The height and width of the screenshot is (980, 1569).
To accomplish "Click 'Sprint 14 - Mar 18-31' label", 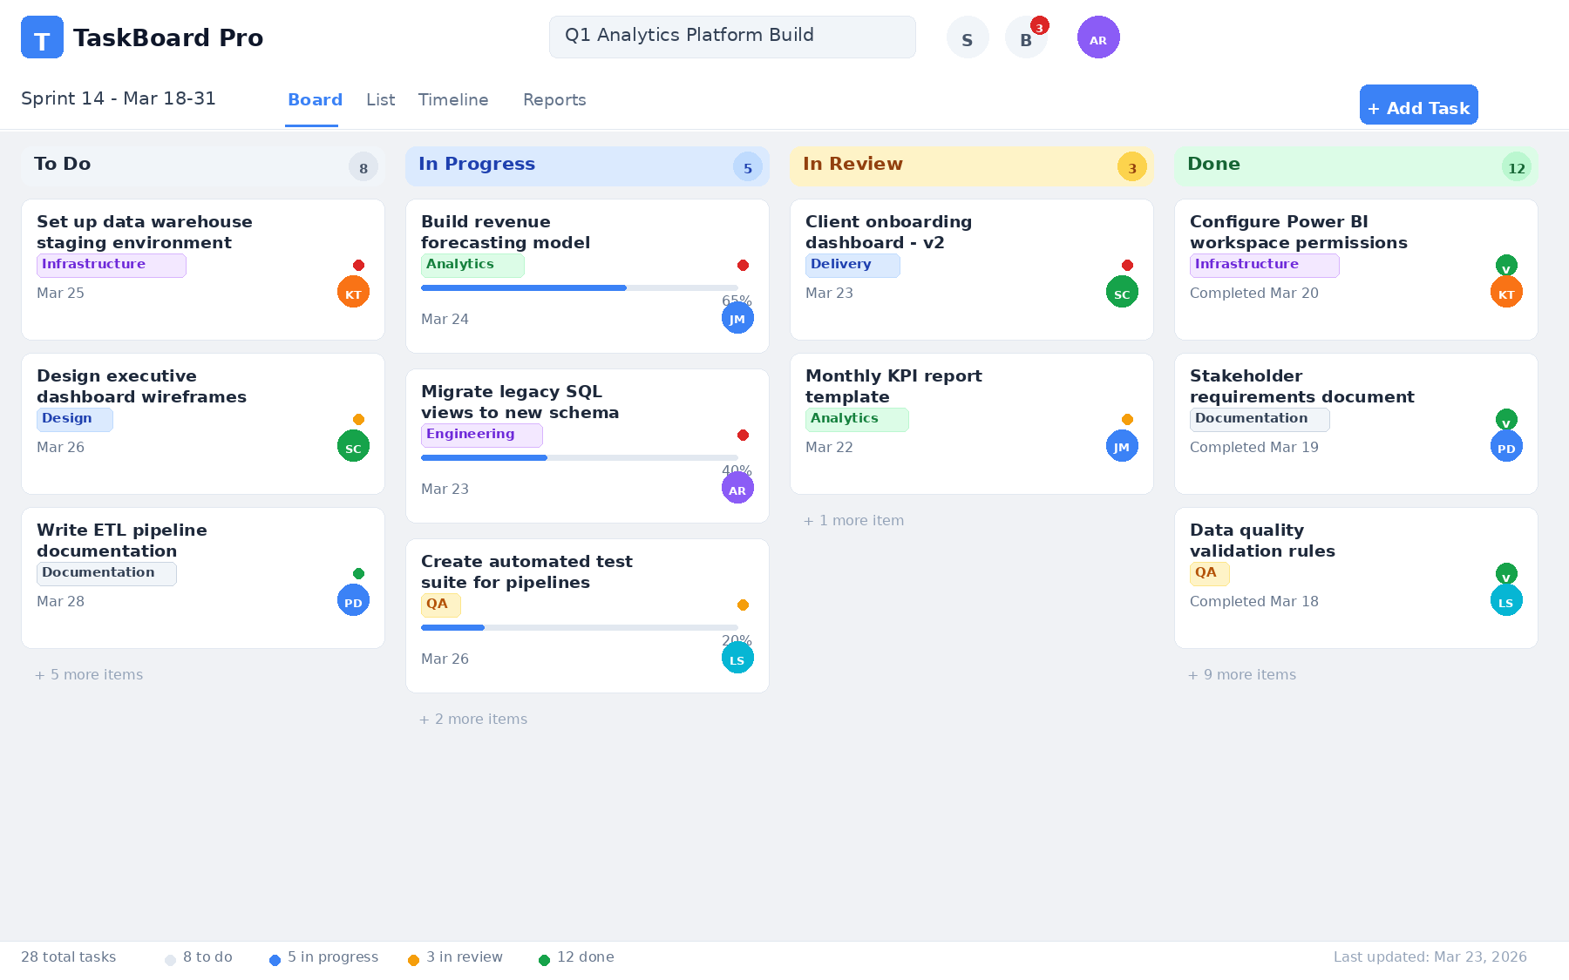I will pos(119,98).
